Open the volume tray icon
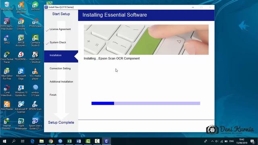 [217, 141]
